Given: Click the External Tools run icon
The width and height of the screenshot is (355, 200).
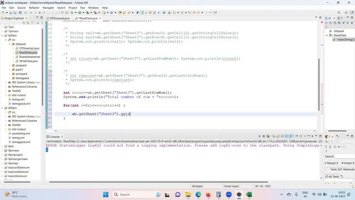Looking at the screenshot, I should tap(95, 13).
